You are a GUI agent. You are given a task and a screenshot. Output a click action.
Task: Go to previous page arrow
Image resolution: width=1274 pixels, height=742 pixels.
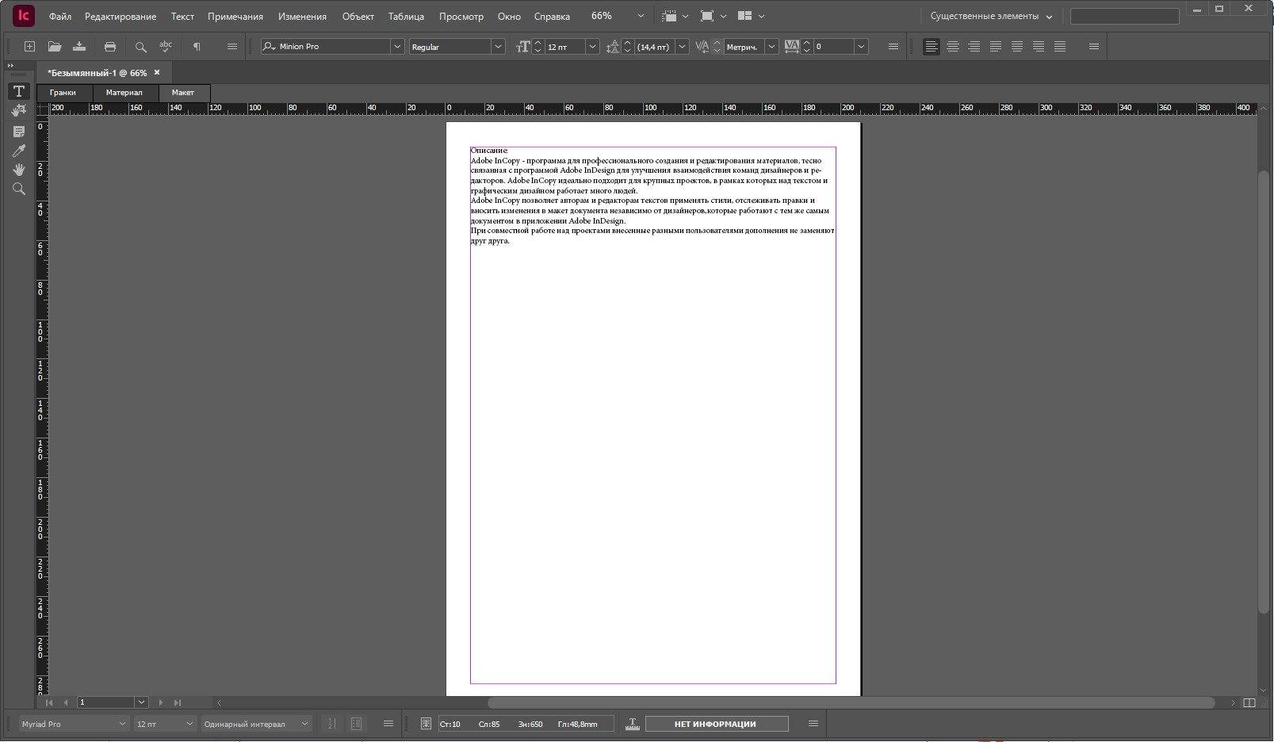66,702
